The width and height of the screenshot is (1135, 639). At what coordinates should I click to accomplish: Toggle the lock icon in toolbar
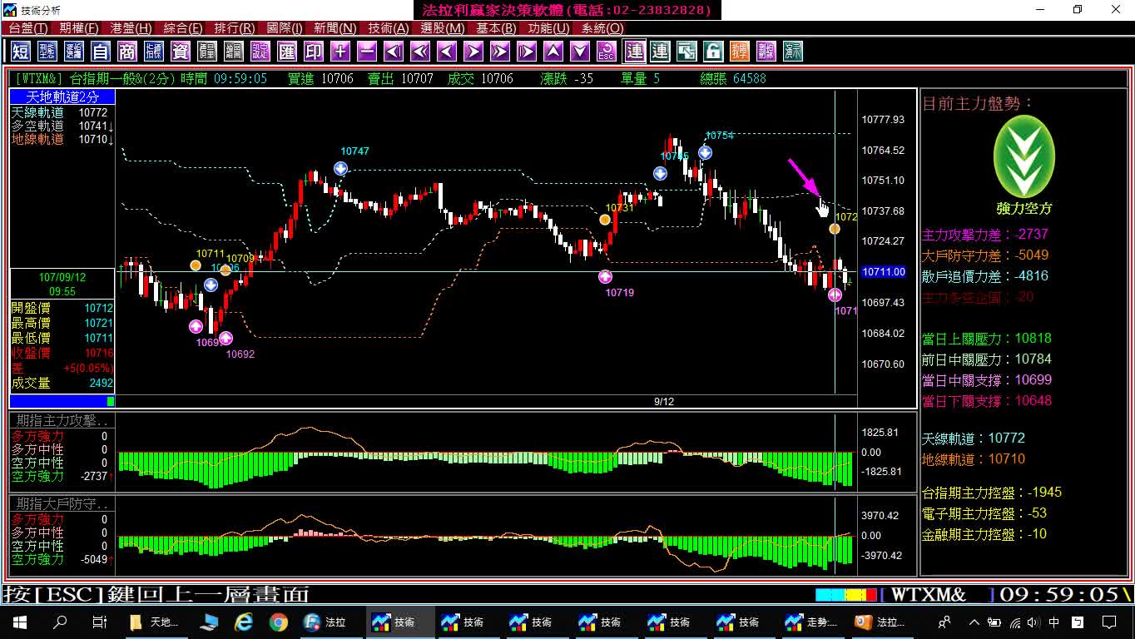point(713,52)
